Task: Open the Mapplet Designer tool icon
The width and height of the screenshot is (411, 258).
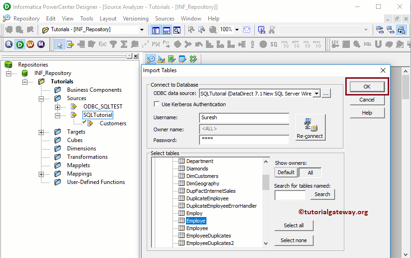Action: click(x=183, y=59)
